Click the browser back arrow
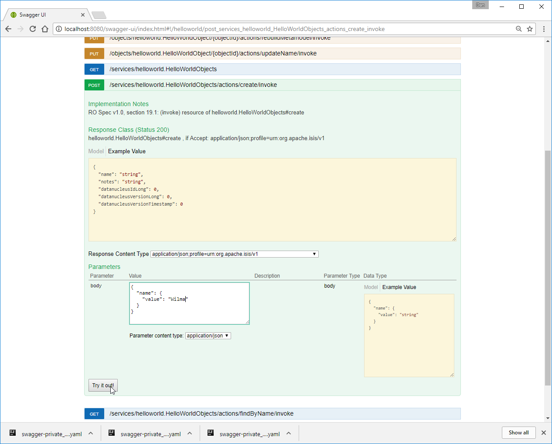The image size is (552, 444). point(8,29)
